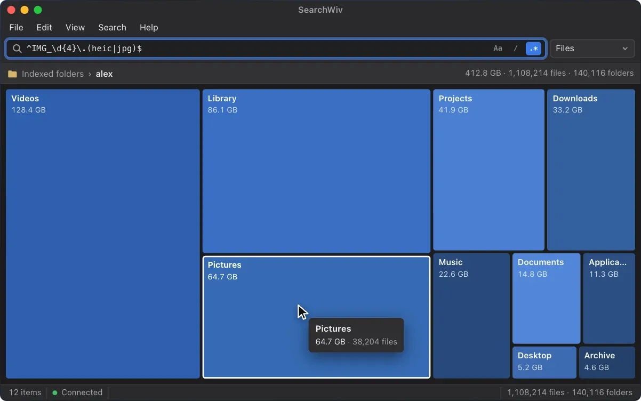641x401 pixels.
Task: Select the Music treemap tile
Action: [x=471, y=316]
